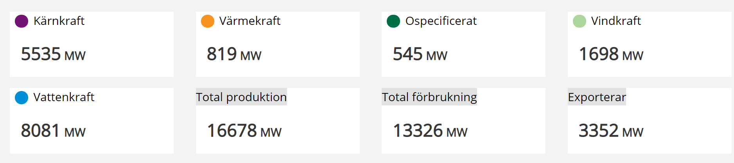This screenshot has height=163, width=734.
Task: Click the 5535 MW nuclear value
Action: point(53,54)
